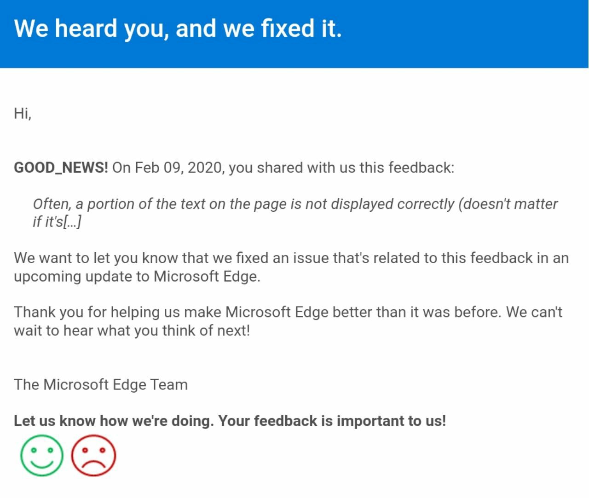589x498 pixels.
Task: Click the 'Thank you for helping us' paragraph
Action: (x=288, y=321)
